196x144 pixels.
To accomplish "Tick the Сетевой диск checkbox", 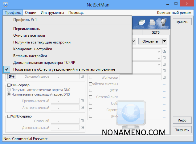I will tap(91, 97).
